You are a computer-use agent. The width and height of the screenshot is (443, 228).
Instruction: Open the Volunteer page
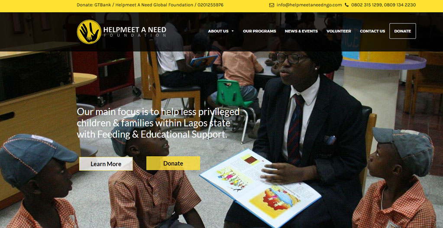[x=339, y=31]
